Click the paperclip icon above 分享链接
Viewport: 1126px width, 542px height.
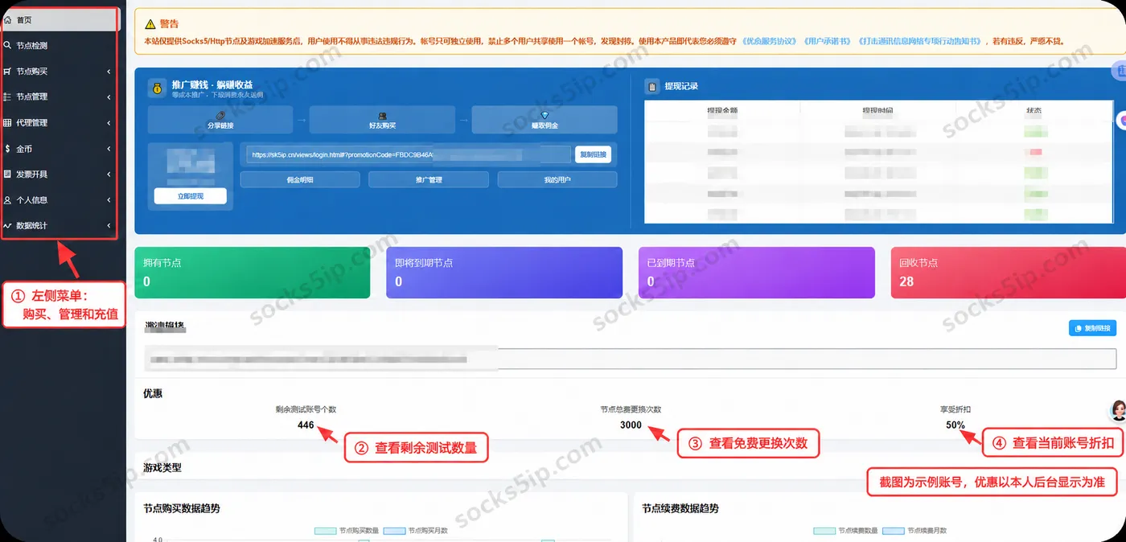point(220,116)
